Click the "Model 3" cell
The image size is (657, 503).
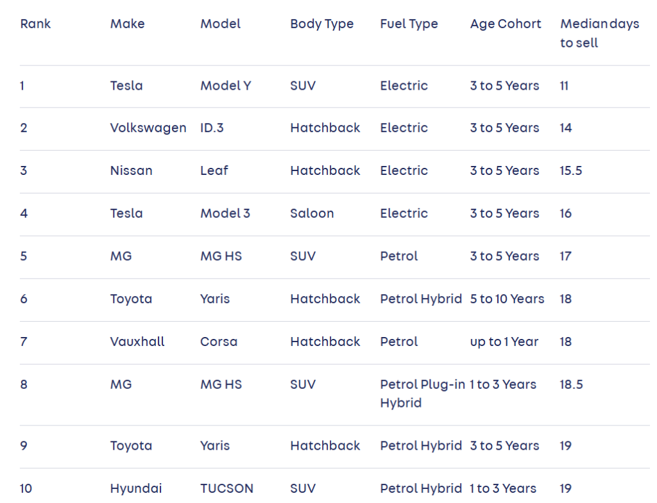[225, 213]
